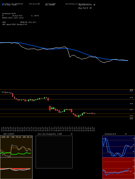Click the 'SI 14/5: 38.8' value
135x179 pixels.
(x=17, y=16)
